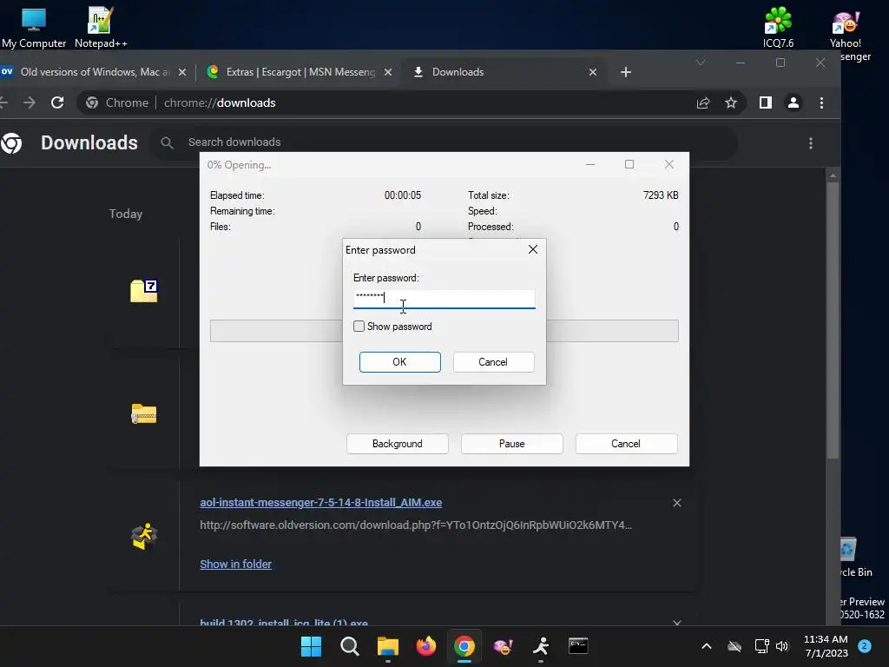Launch Firefox from taskbar

coord(425,646)
